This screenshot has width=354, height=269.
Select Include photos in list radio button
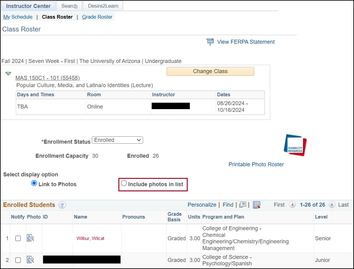coord(124,183)
